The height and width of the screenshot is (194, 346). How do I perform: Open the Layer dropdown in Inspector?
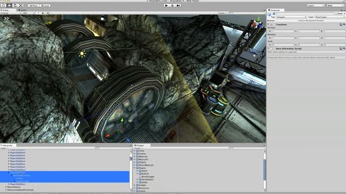[x=330, y=17]
